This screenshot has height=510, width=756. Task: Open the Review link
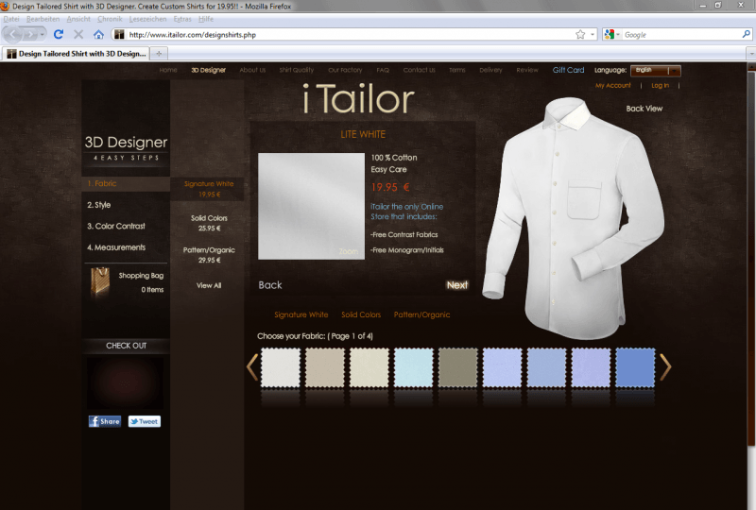coord(527,70)
